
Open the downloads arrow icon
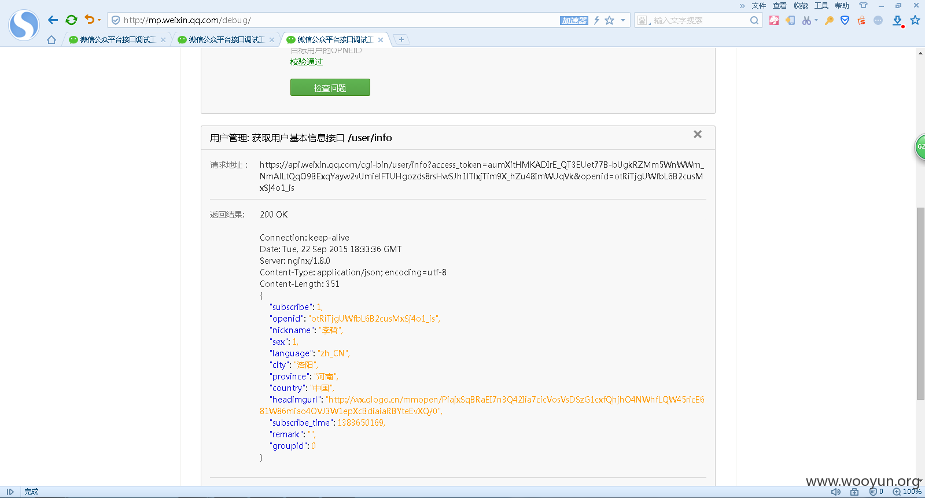(x=897, y=21)
